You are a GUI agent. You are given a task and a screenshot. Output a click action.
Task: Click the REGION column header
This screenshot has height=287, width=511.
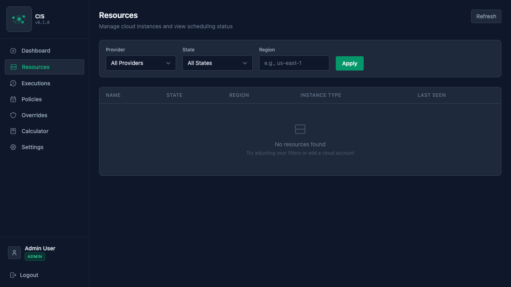[x=239, y=95]
